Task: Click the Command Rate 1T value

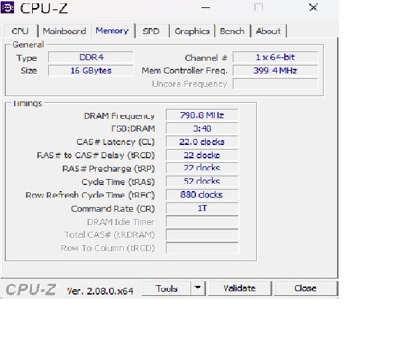Action: pos(202,208)
